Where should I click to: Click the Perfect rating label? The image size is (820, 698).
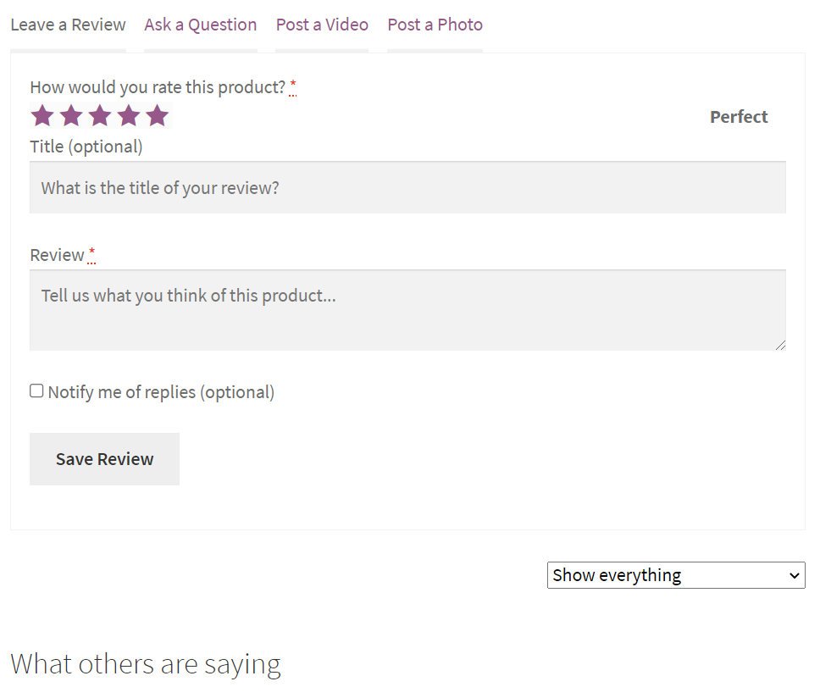(x=739, y=117)
